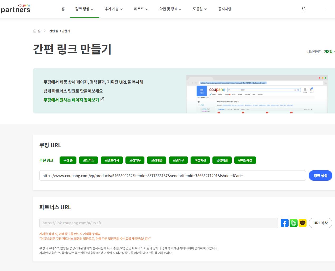Go to the 홈 menu item
Screen dimensions: 335x271
pyautogui.click(x=63, y=9)
